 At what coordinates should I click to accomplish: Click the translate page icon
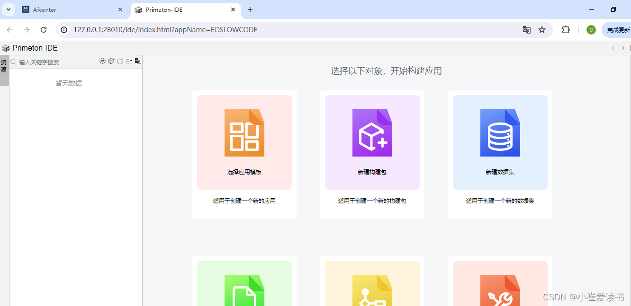click(527, 30)
